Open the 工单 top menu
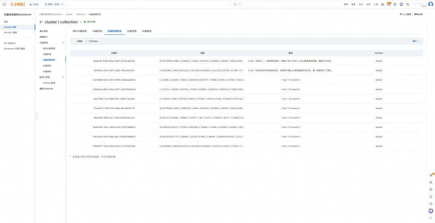The width and height of the screenshot is (435, 223). tap(376, 4)
